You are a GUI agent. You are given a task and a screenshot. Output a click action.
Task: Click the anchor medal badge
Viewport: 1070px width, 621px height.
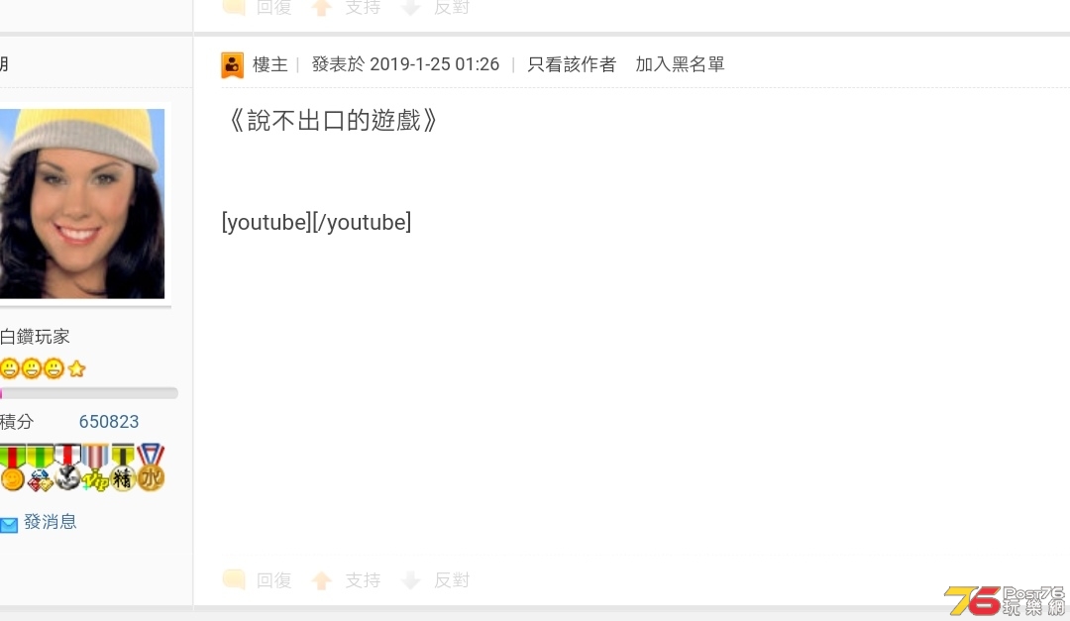[x=67, y=468]
